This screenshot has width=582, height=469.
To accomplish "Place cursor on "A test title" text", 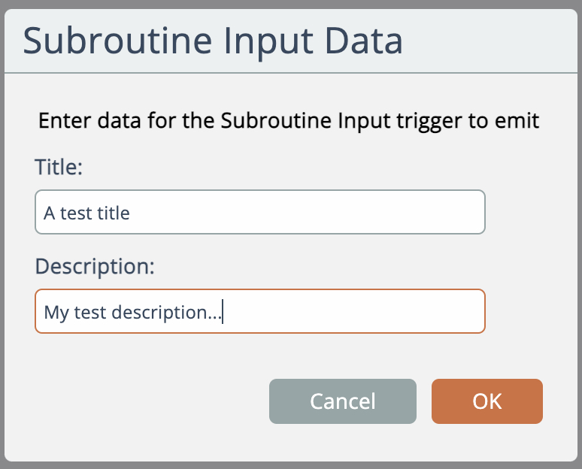I will pos(86,213).
